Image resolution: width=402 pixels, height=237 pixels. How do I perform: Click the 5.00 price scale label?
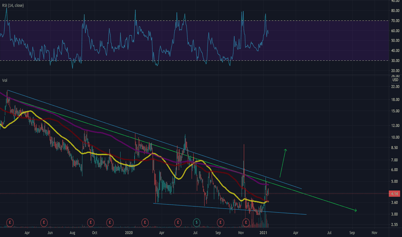[x=396, y=181]
